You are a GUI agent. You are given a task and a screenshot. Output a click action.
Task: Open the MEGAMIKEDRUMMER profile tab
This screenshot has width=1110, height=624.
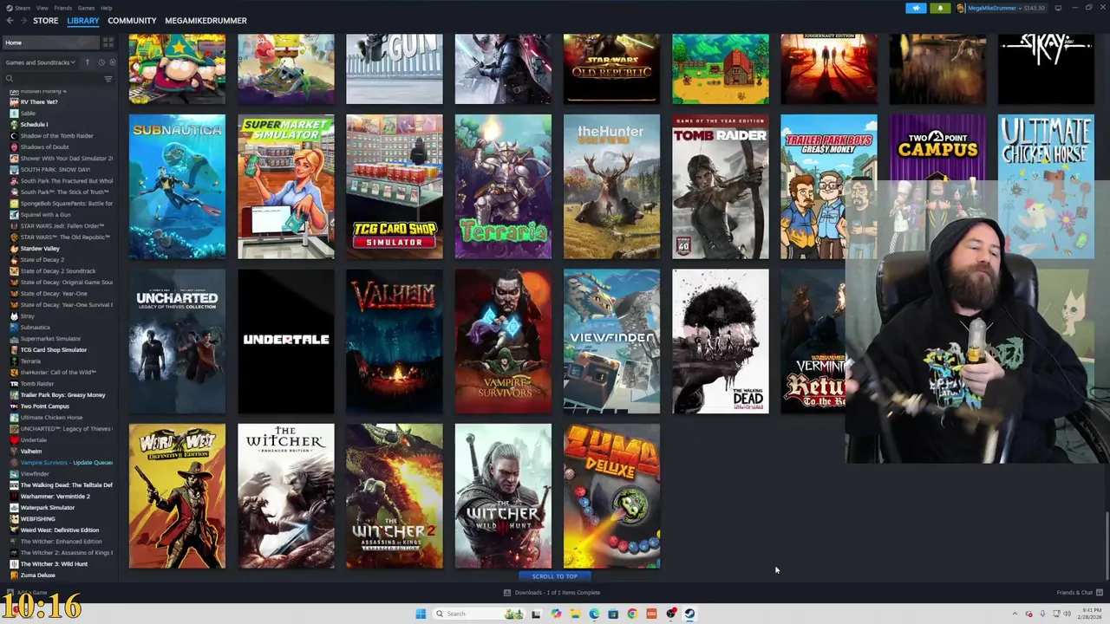click(206, 21)
